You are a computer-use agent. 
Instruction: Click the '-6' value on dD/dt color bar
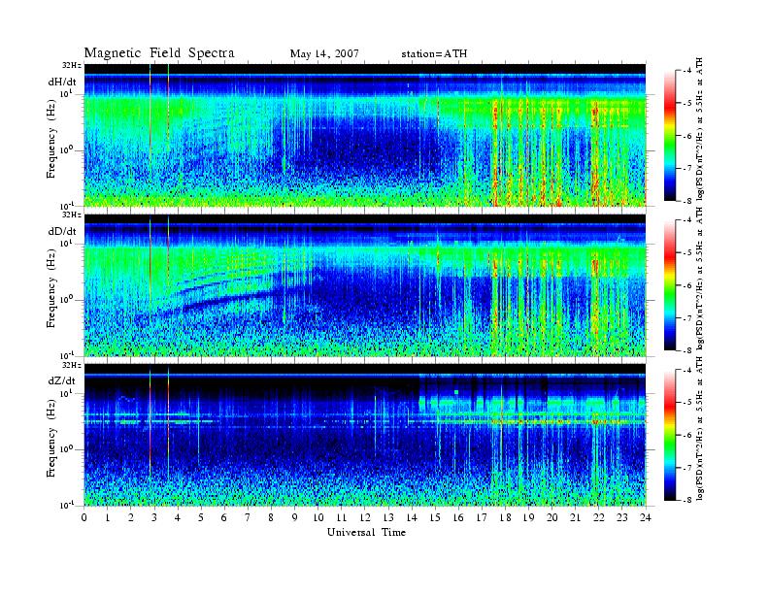click(x=687, y=285)
